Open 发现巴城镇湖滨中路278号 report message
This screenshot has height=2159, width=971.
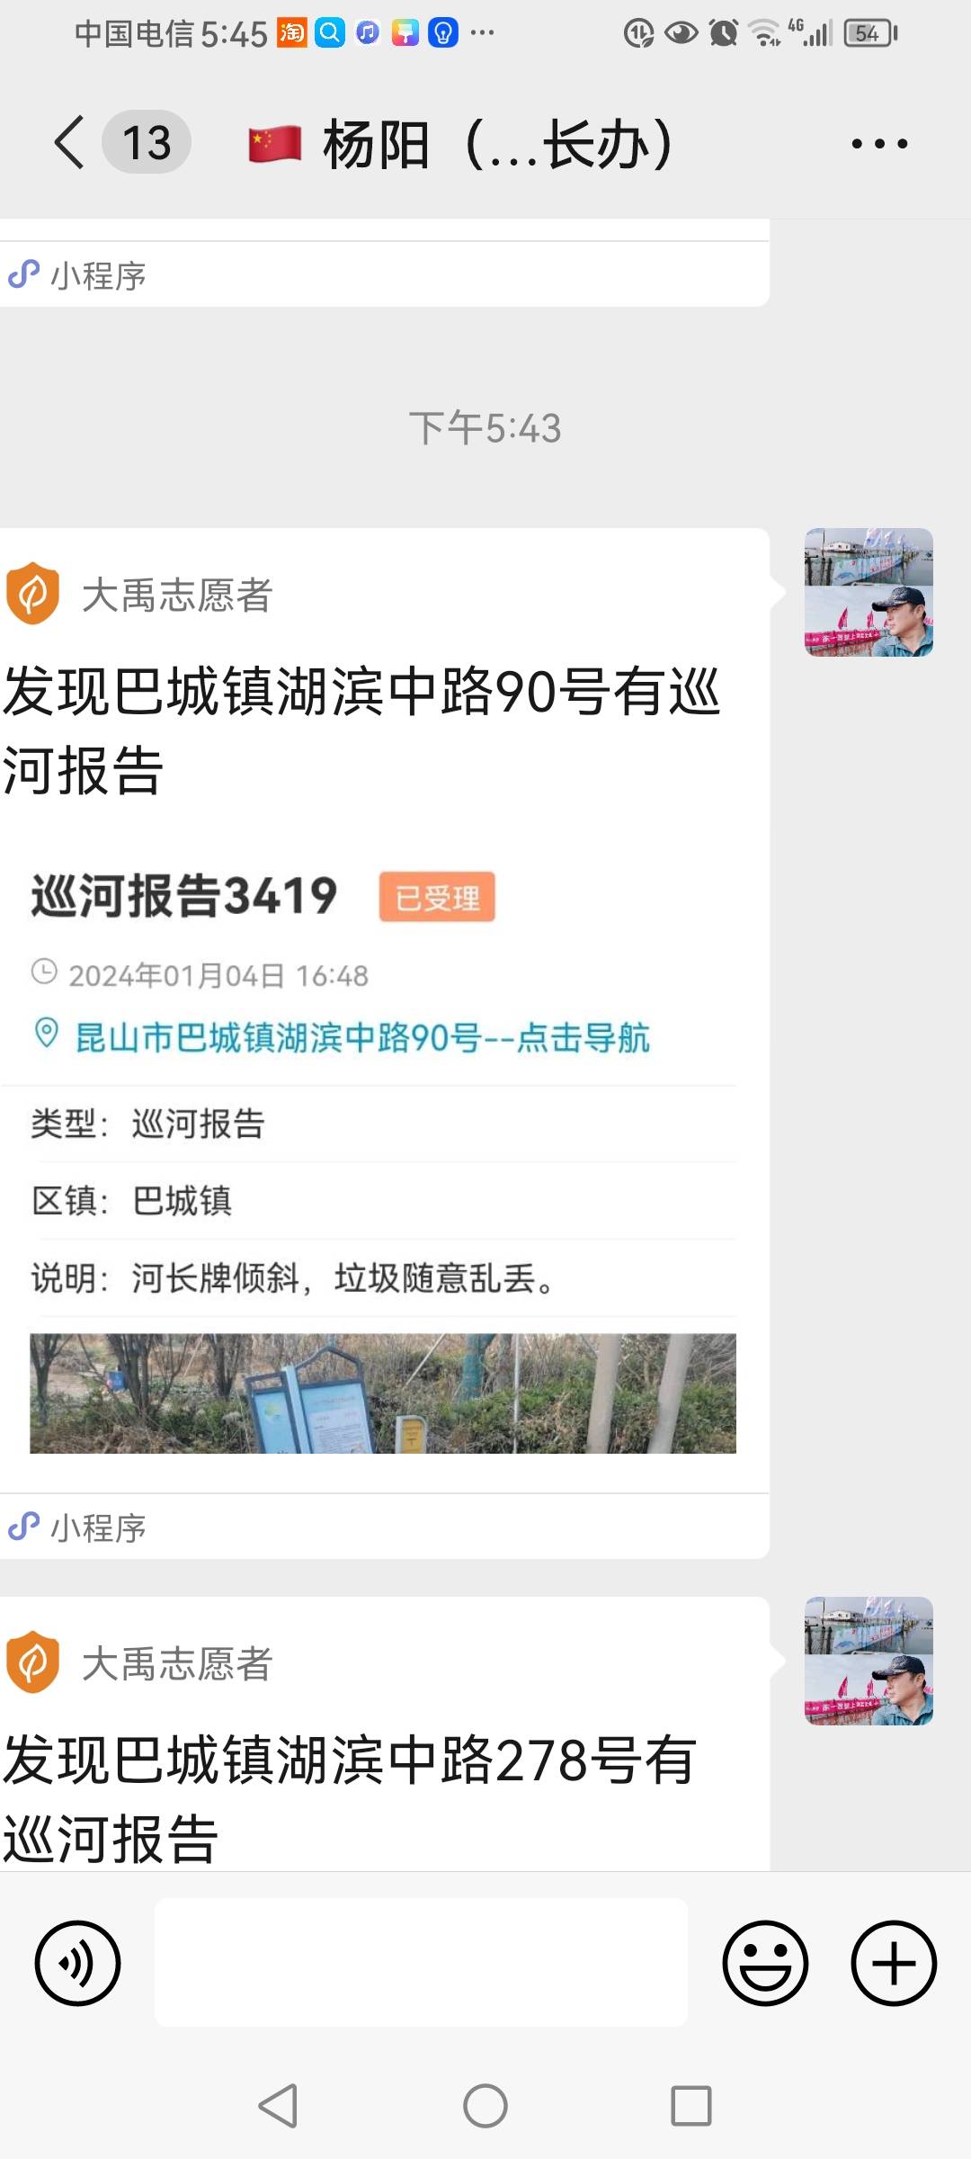coord(351,1799)
